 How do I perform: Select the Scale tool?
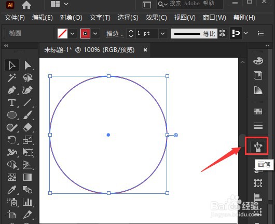[x=27, y=140]
